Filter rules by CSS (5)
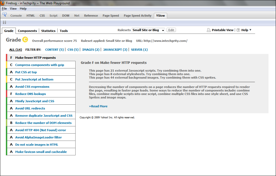The height and width of the screenshot is (176, 276). click(x=73, y=50)
